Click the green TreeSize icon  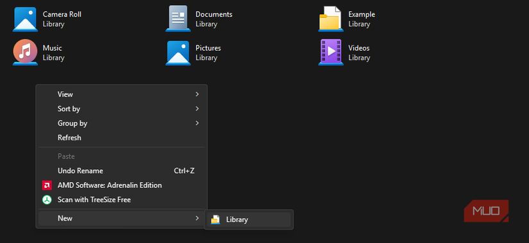(x=47, y=200)
